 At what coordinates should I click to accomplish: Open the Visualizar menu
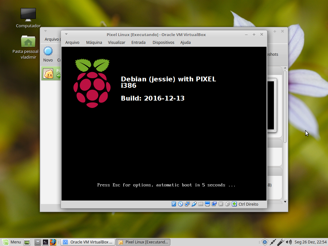[x=117, y=43]
